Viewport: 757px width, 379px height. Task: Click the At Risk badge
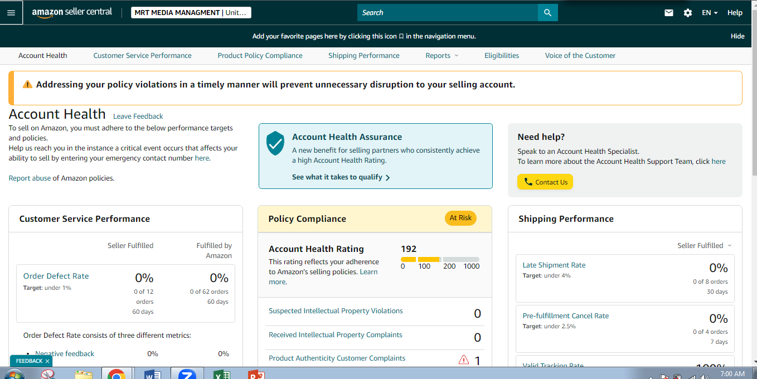click(x=460, y=218)
